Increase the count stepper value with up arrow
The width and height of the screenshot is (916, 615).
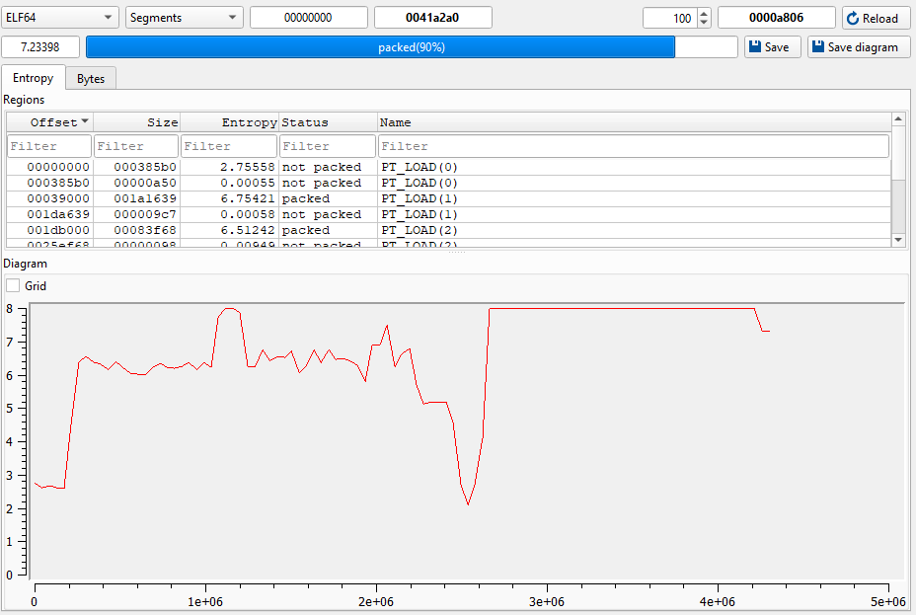point(703,13)
